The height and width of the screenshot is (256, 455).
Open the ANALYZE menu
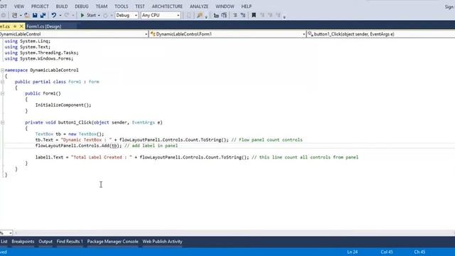(x=199, y=6)
